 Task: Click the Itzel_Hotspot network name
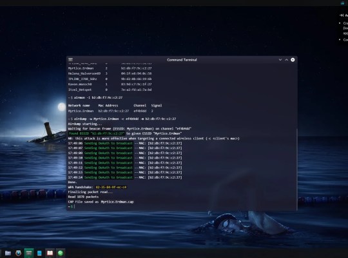pyautogui.click(x=80, y=90)
